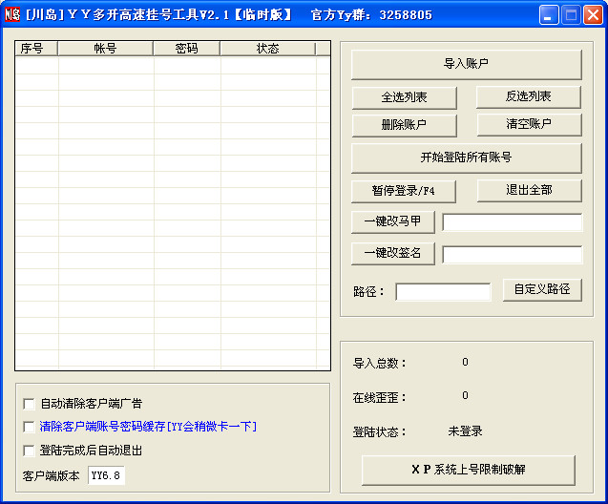This screenshot has height=504, width=608.
Task: Close the window with red X
Action: point(594,15)
